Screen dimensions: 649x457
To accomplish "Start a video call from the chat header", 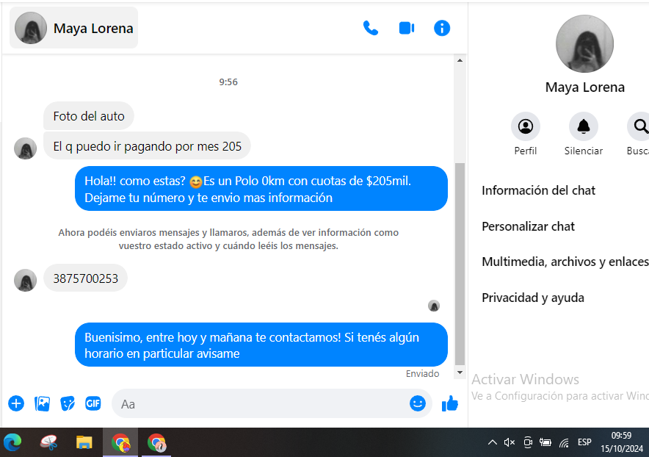I will (x=407, y=29).
